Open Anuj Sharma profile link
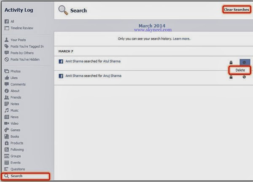The height and width of the screenshot is (182, 253). point(112,76)
